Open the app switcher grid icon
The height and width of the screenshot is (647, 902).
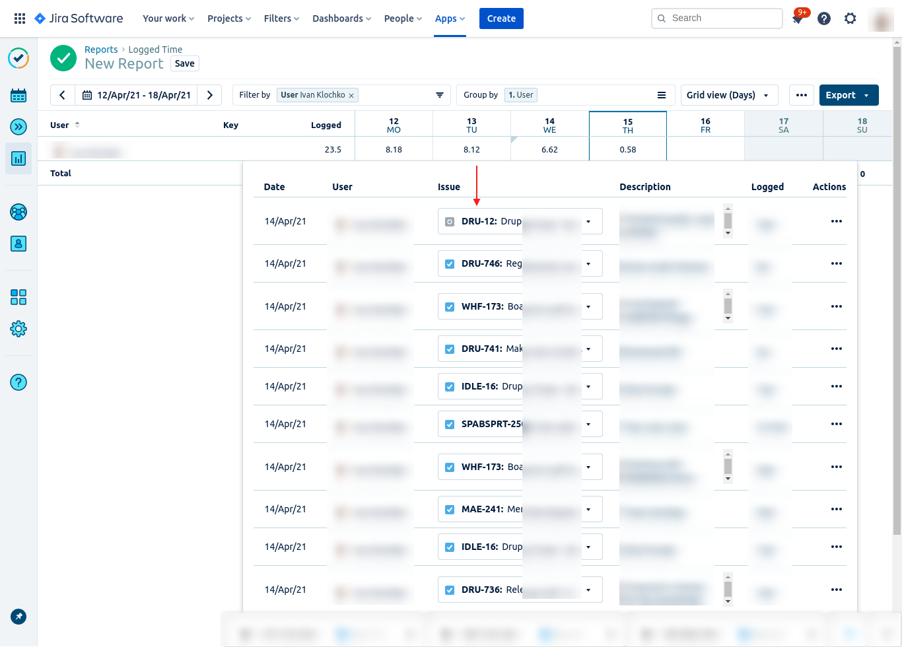point(20,18)
